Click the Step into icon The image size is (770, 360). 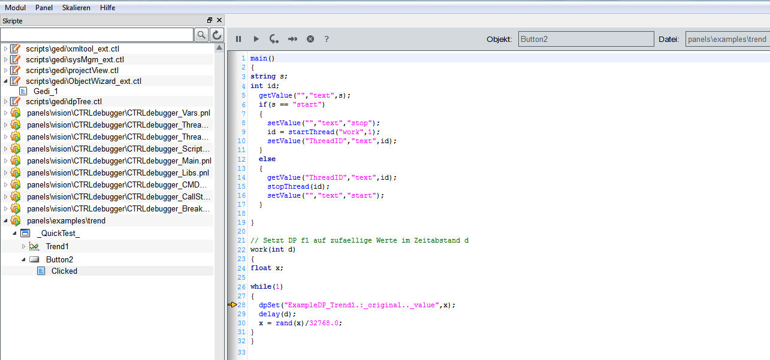(x=274, y=39)
